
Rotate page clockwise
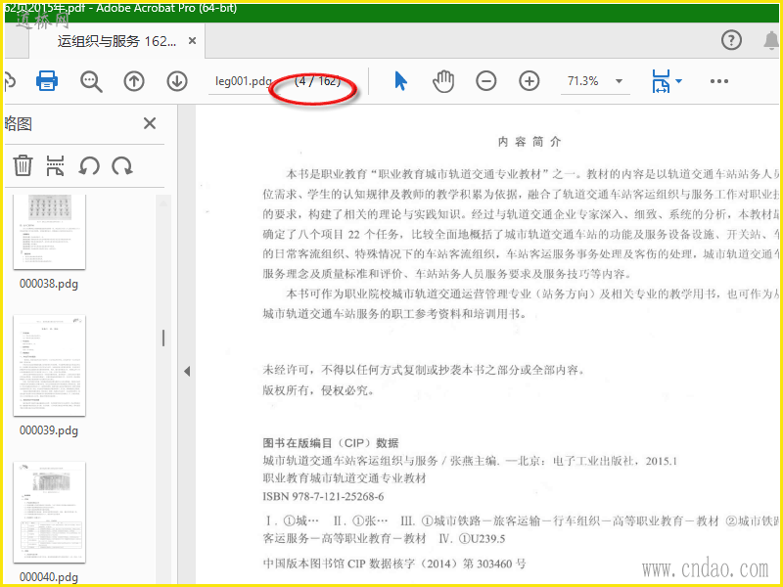[122, 165]
